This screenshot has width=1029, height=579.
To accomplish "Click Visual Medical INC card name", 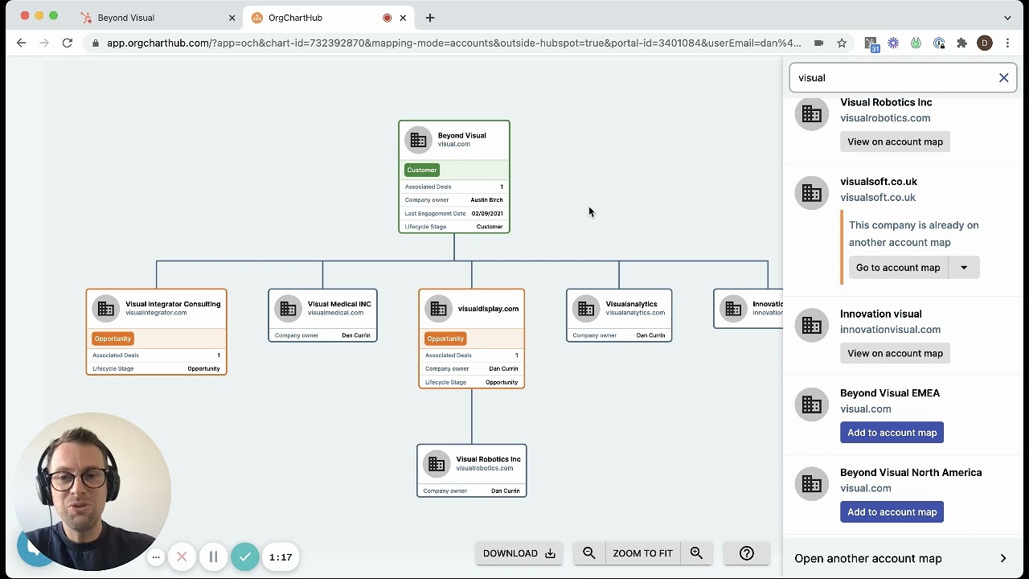I will tap(339, 304).
